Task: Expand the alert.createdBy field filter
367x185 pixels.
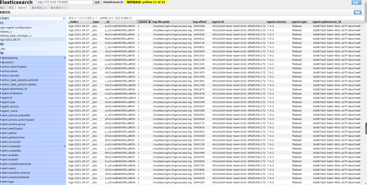Action: (x=33, y=151)
